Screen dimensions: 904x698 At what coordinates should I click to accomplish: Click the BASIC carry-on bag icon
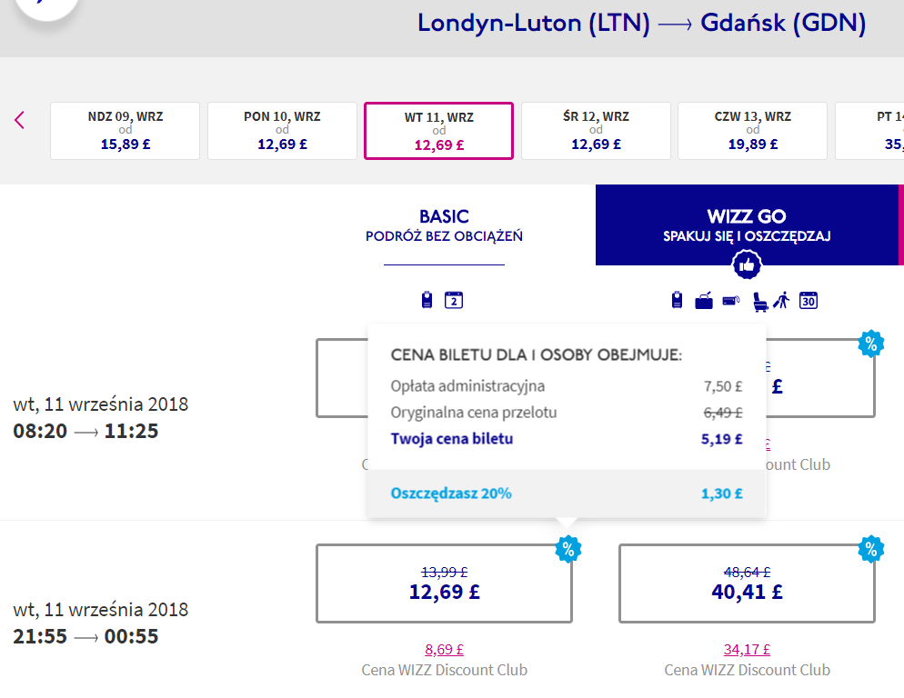click(x=427, y=300)
